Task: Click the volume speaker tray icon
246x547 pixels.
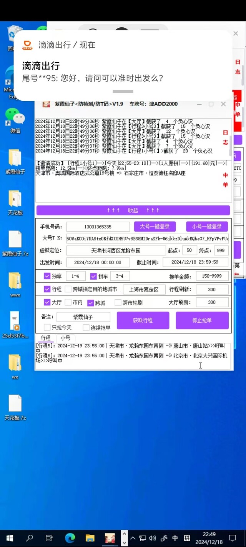Action: click(x=153, y=538)
